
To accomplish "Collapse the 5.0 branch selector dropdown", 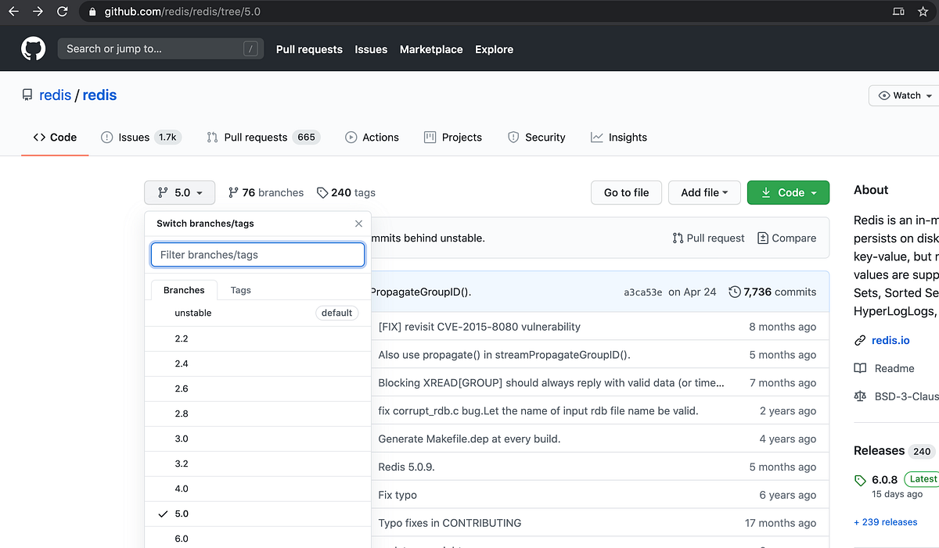I will [179, 192].
